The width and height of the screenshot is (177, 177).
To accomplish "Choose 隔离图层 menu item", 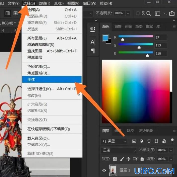I will pyautogui.click(x=52, y=57).
